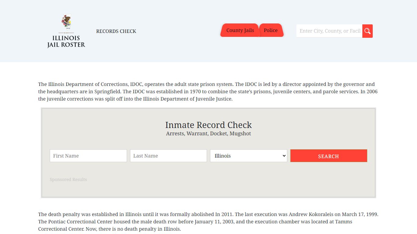417x234 pixels.
Task: Click 'Arrests, Warrant, Docket, Mugshot' subtitle
Action: pyautogui.click(x=209, y=133)
